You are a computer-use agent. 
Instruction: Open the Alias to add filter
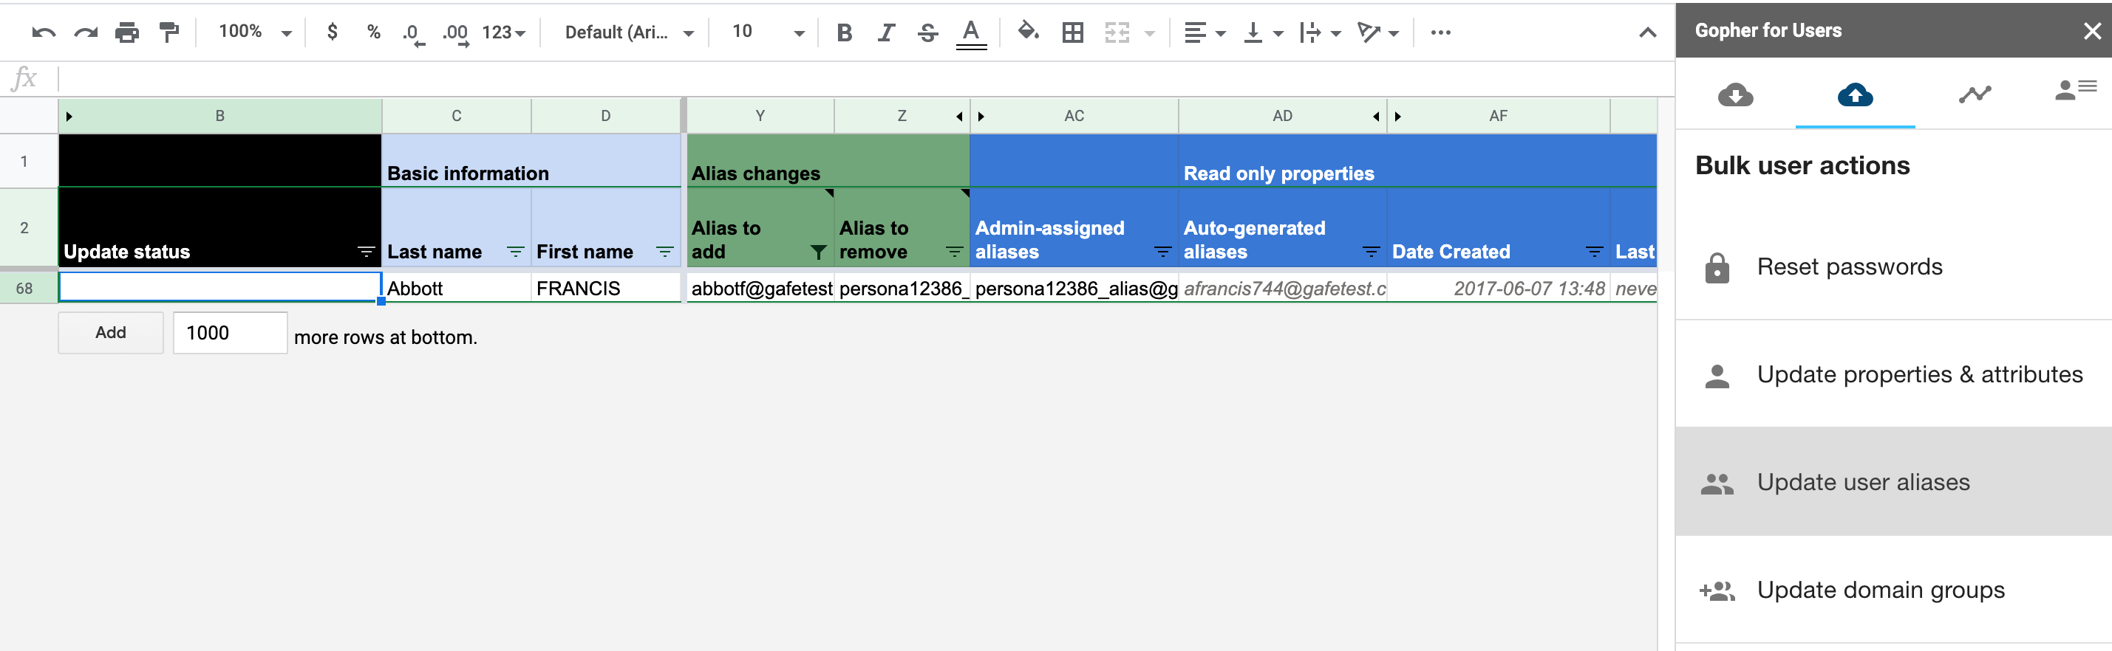point(817,252)
